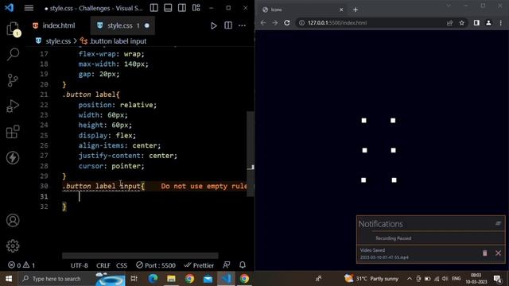Screen dimensions: 509x286
Task: Open the Chrome three-dot menu
Action: [500, 23]
